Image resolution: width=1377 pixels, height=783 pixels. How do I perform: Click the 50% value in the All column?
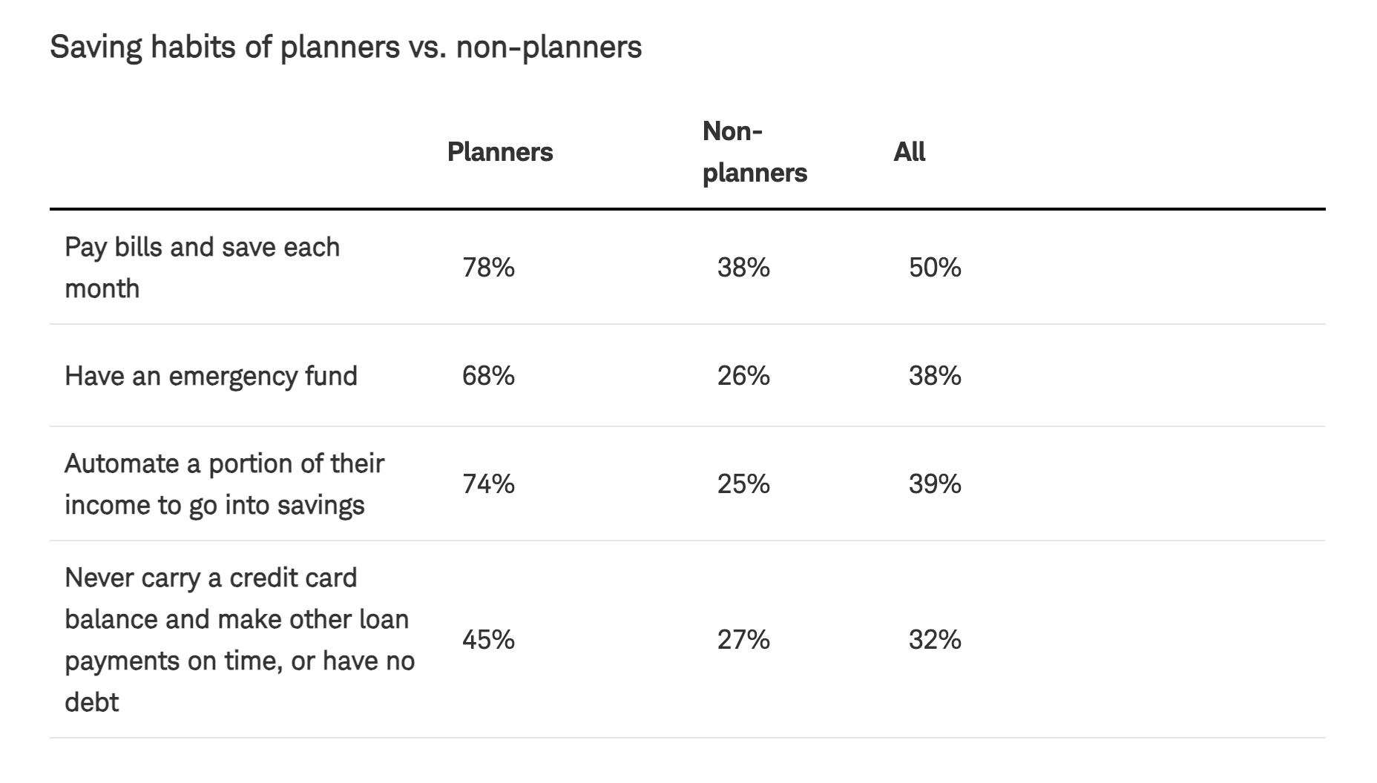click(935, 268)
